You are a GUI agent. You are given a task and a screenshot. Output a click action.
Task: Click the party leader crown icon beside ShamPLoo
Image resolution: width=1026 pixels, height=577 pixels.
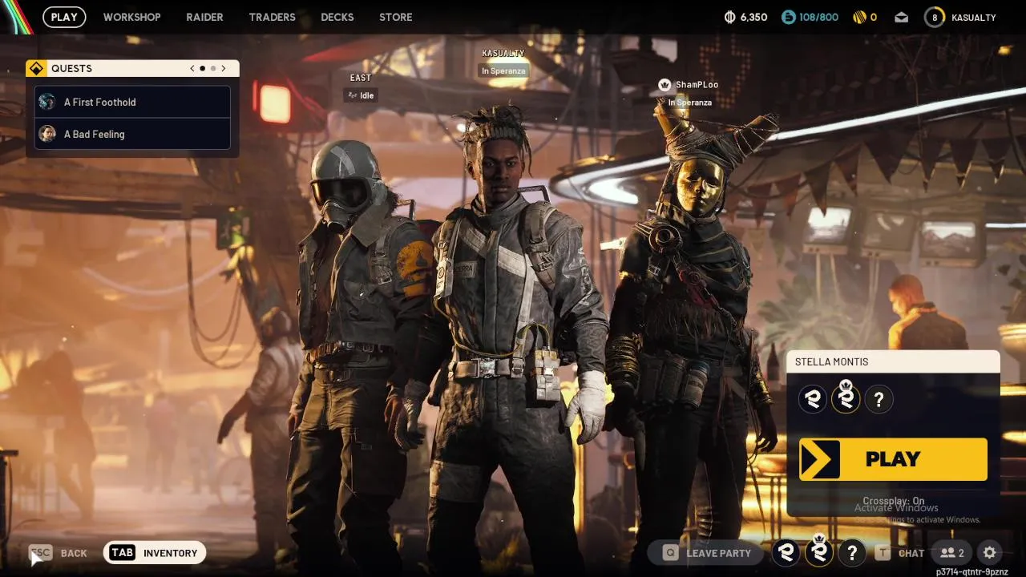click(x=664, y=85)
